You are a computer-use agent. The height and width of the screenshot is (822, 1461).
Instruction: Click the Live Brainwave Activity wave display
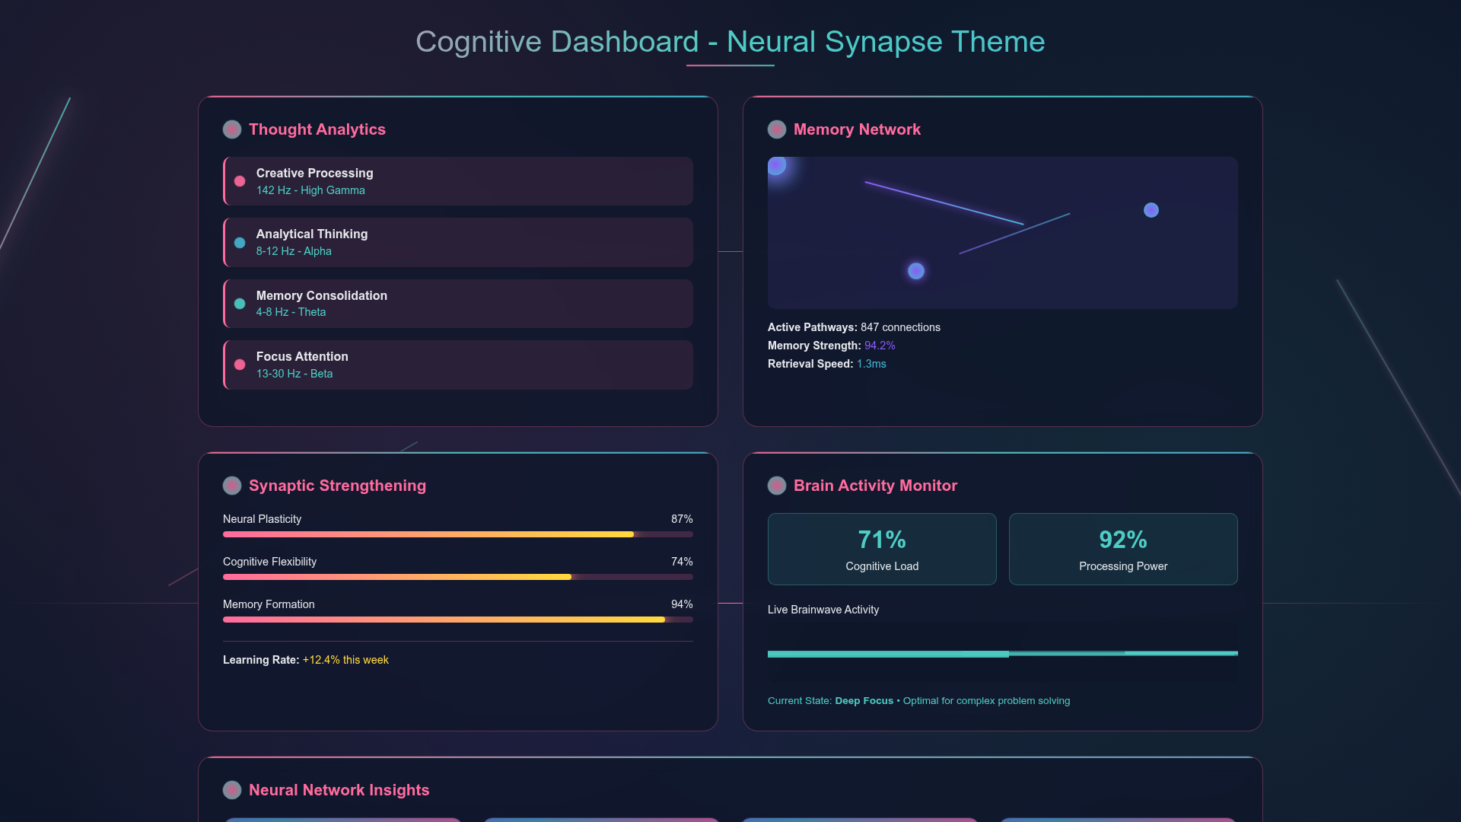coord(1003,652)
